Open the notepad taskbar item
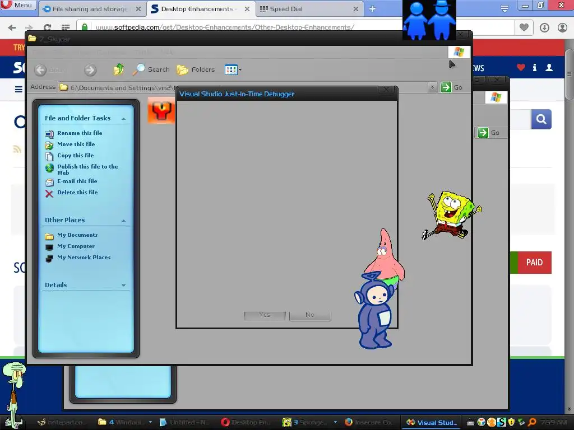This screenshot has height=430, width=574. pos(61,422)
